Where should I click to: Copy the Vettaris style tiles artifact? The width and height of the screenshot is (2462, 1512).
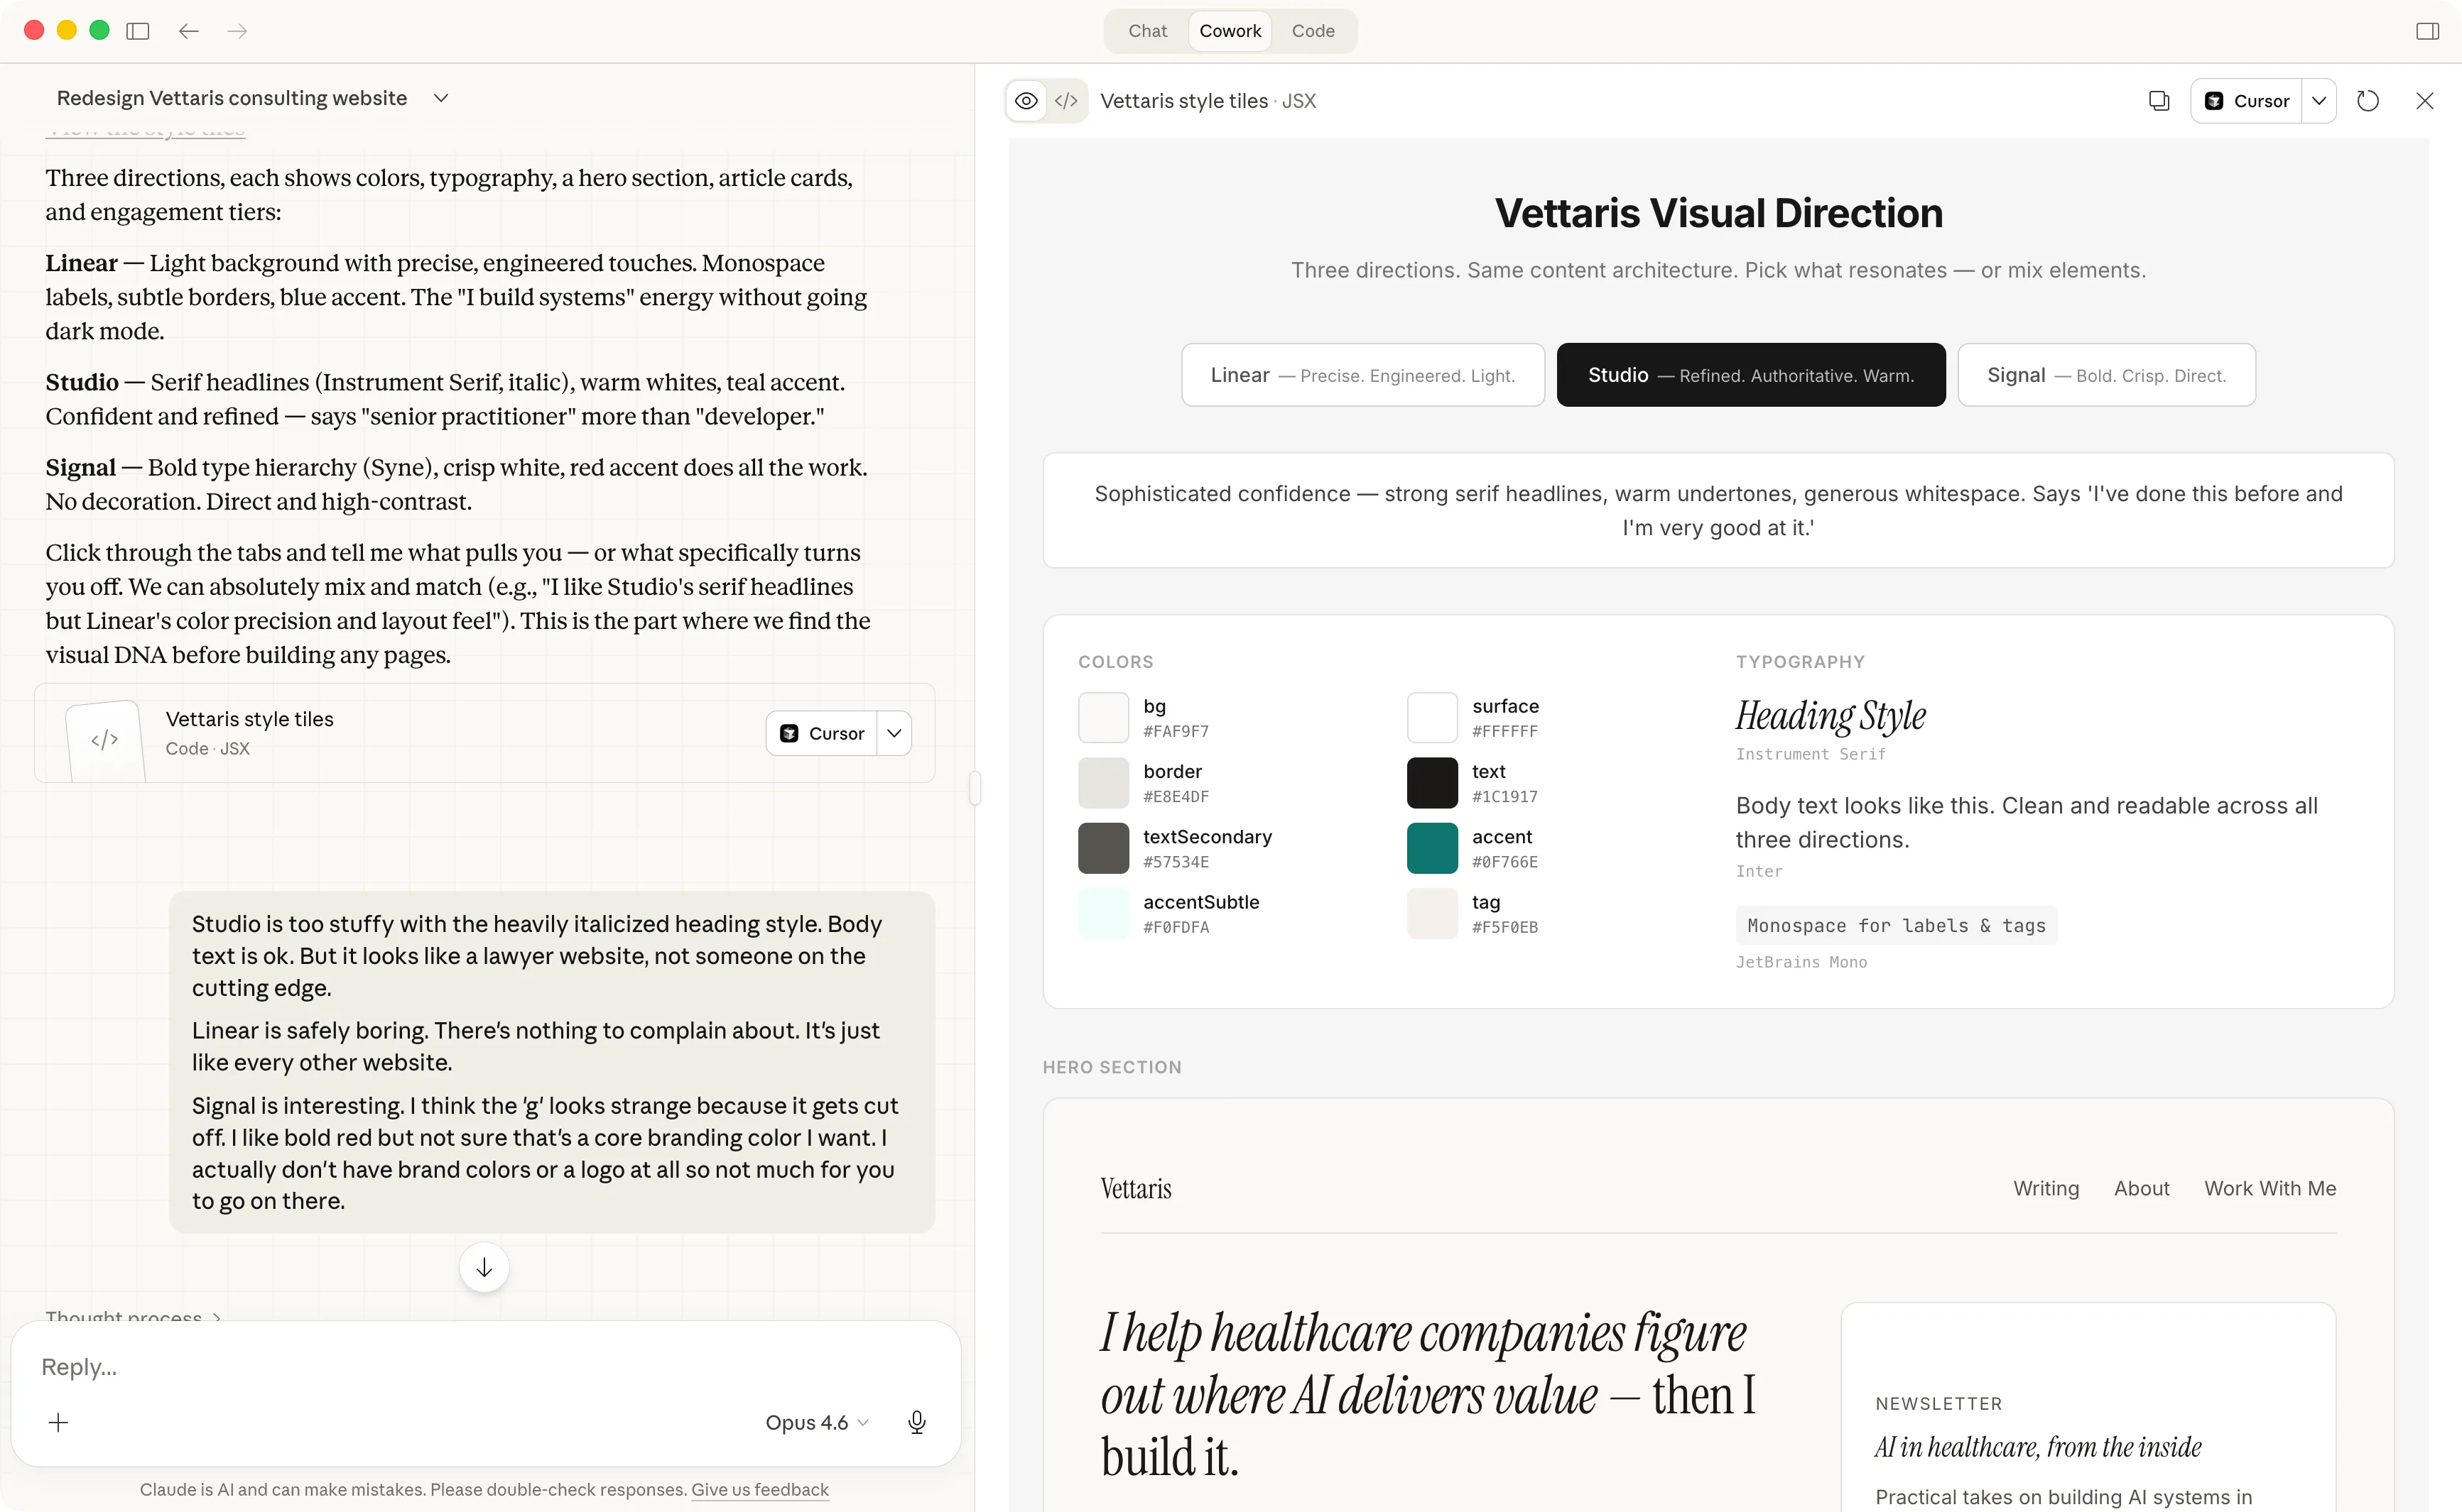pyautogui.click(x=2159, y=100)
